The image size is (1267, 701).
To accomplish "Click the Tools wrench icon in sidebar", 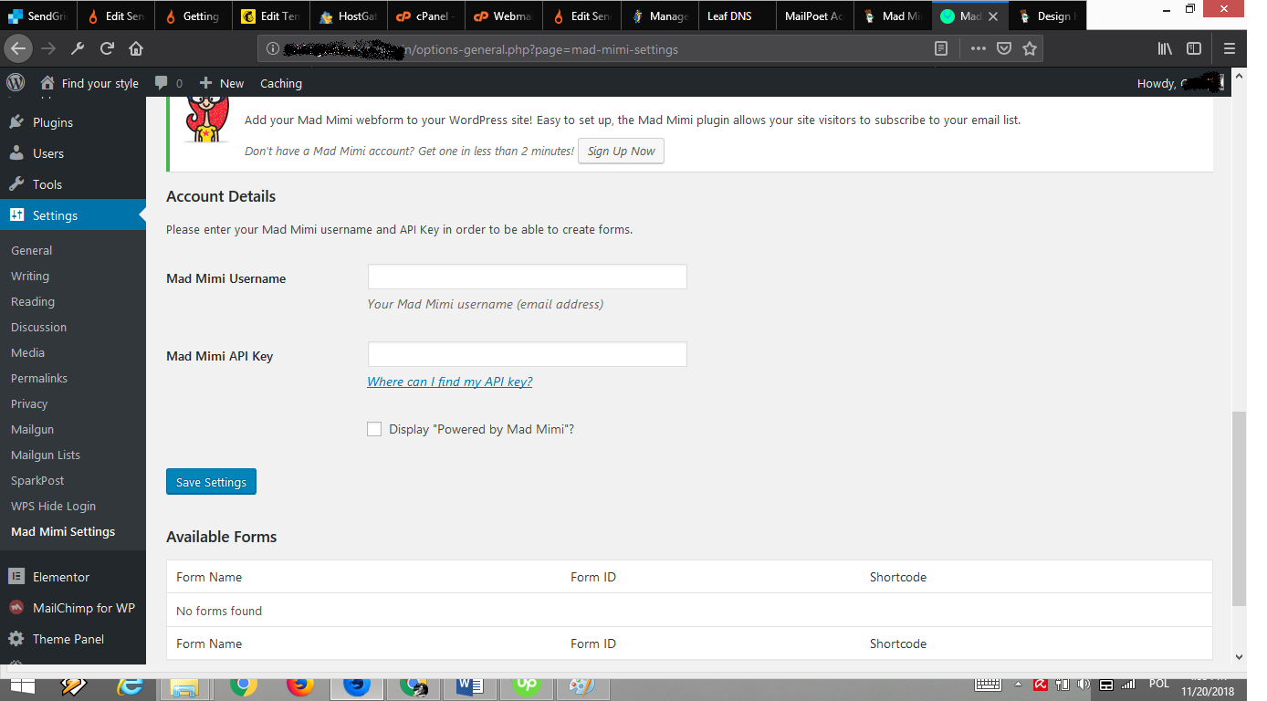I will coord(16,184).
